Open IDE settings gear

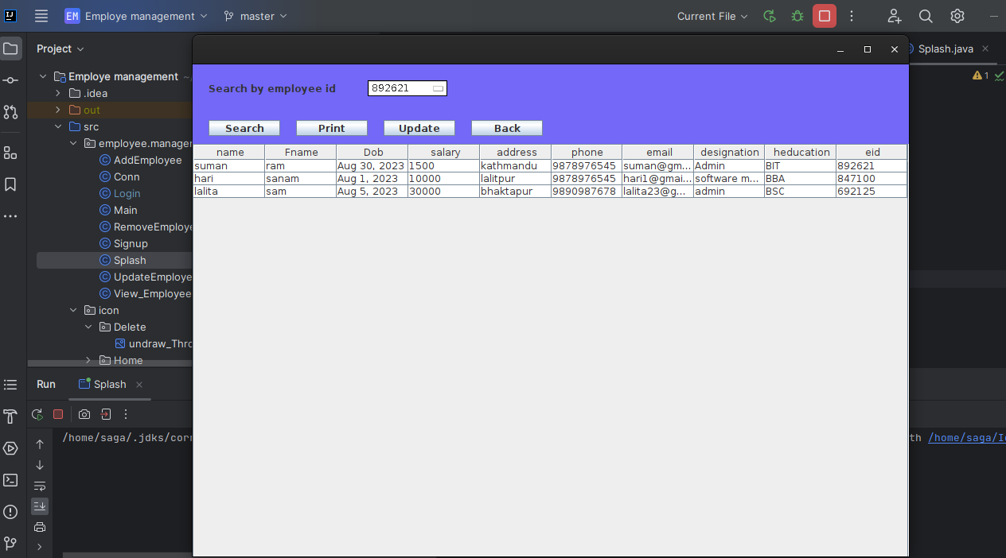(957, 16)
